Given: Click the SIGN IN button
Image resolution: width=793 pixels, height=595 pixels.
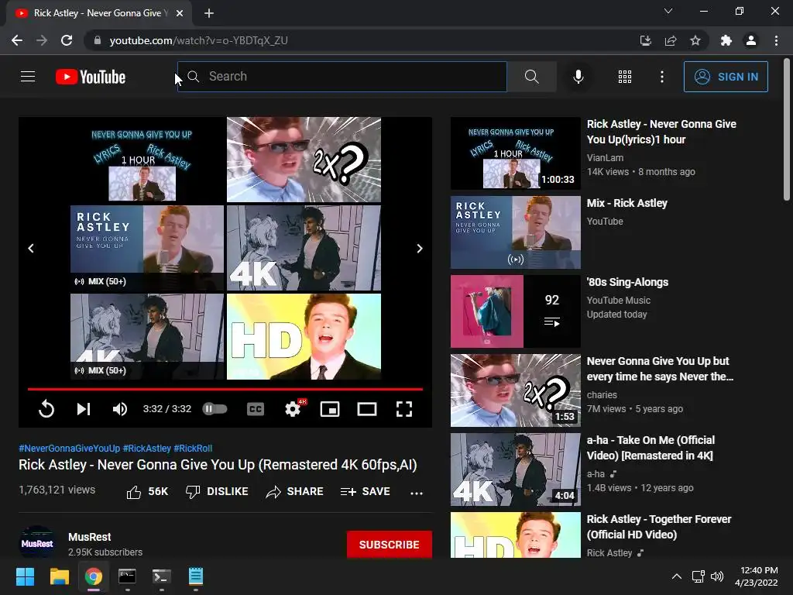Looking at the screenshot, I should coord(726,77).
